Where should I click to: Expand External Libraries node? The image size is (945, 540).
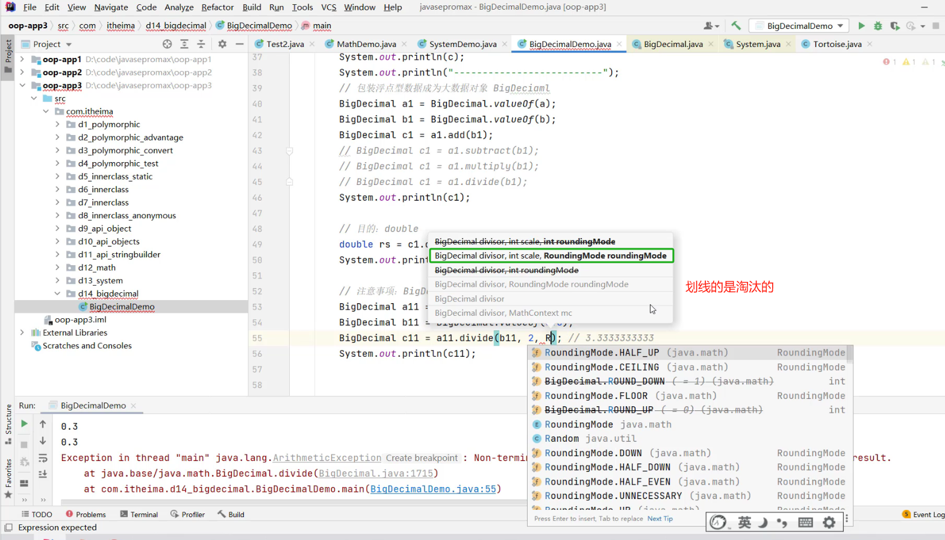click(22, 333)
